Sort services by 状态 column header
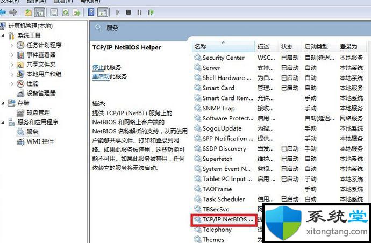Screen dimensions: 371x243 [x=290, y=46]
